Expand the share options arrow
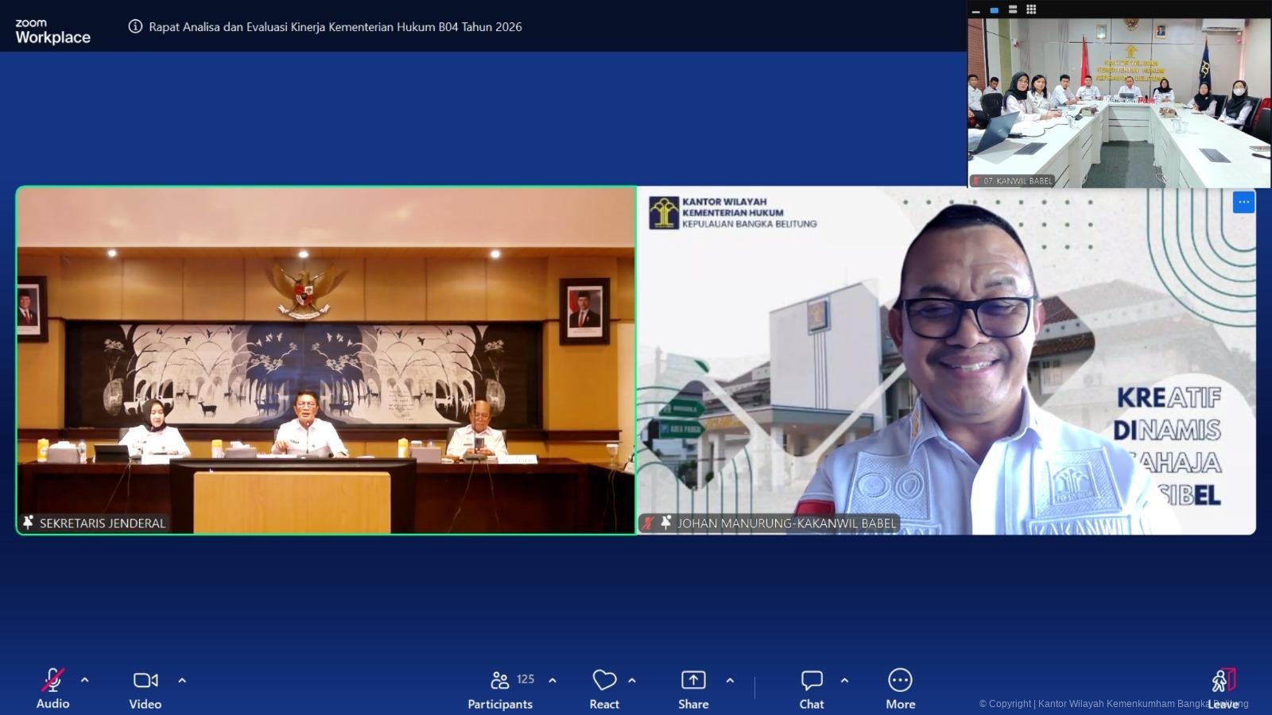This screenshot has height=715, width=1272. pyautogui.click(x=730, y=680)
